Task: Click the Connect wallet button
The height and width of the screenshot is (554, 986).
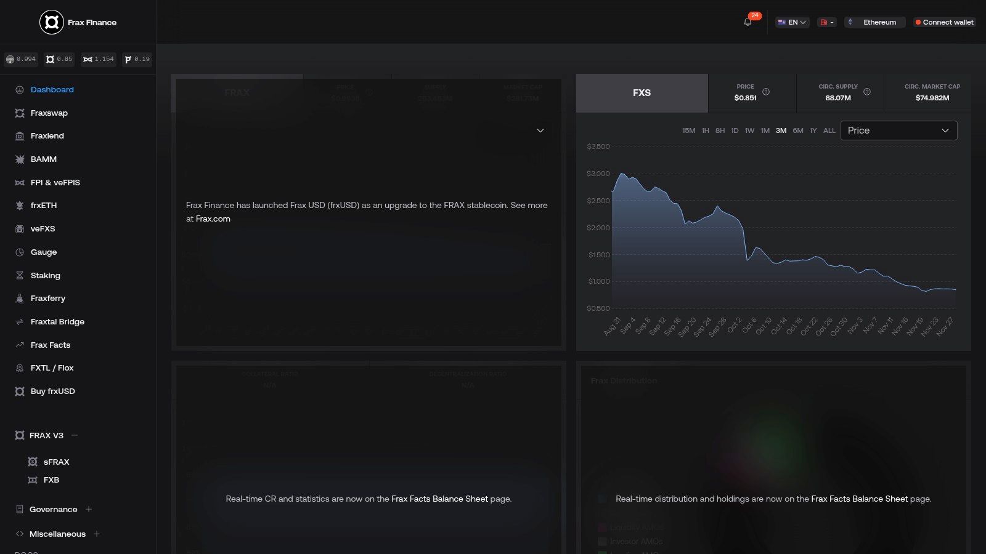Action: point(944,22)
